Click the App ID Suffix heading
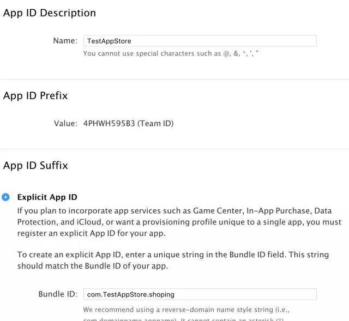 [x=35, y=166]
